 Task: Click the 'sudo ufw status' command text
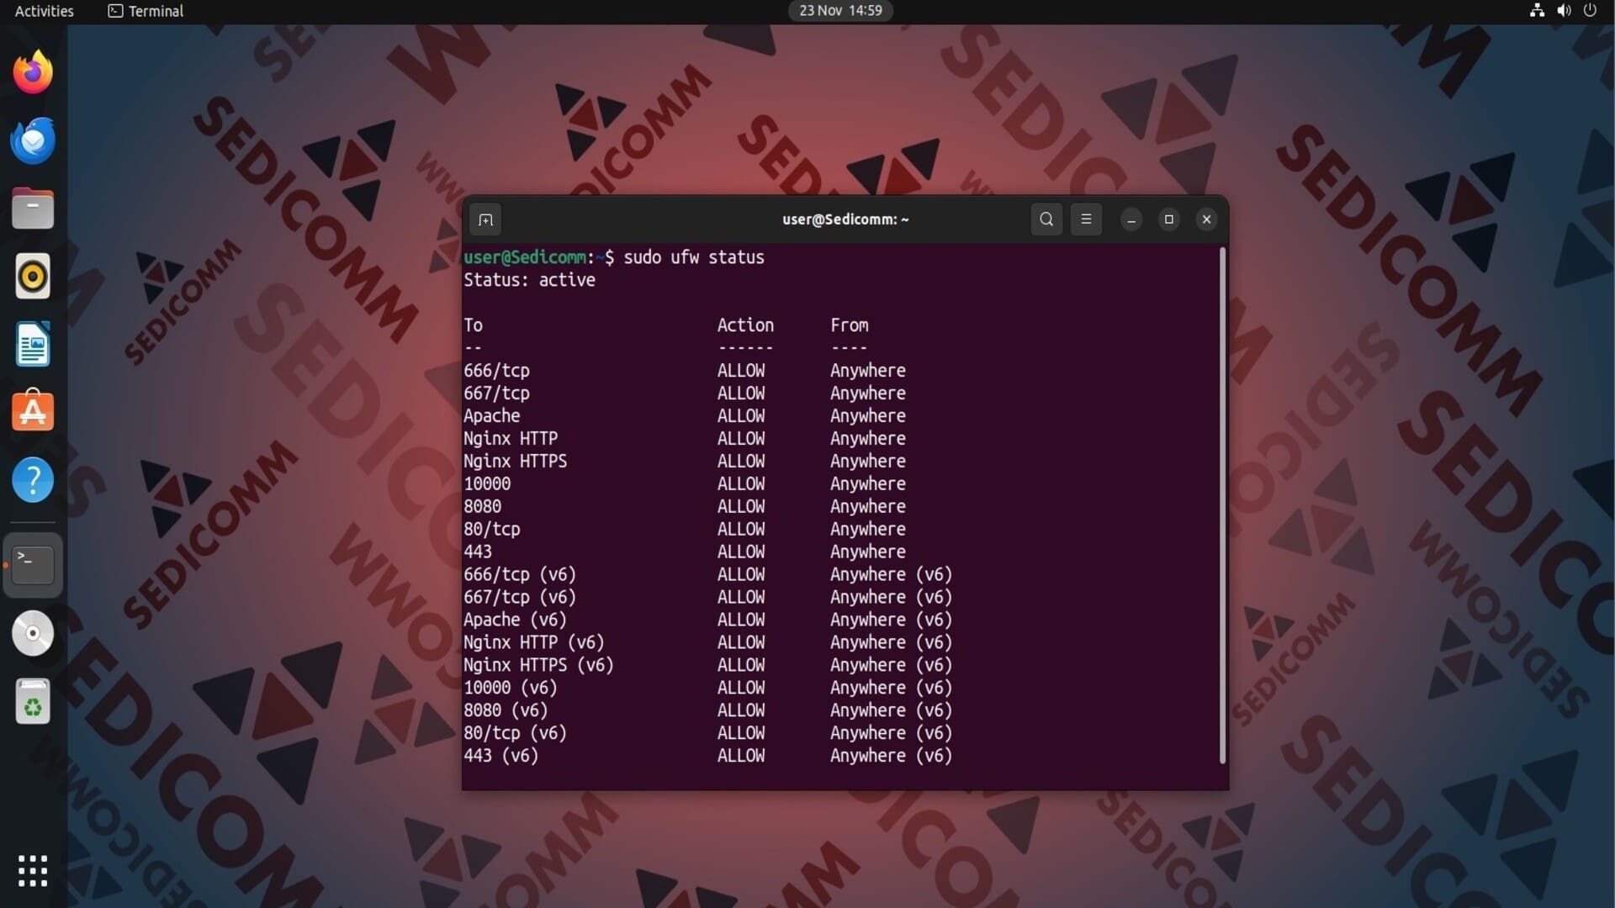point(694,257)
